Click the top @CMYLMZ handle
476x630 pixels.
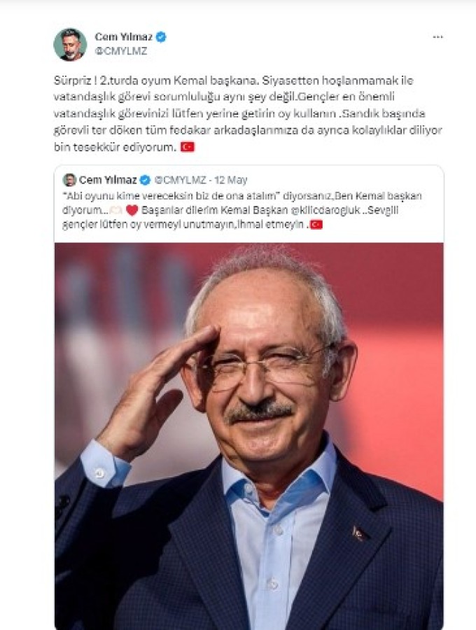pyautogui.click(x=121, y=51)
